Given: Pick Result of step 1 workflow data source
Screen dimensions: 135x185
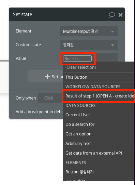Looking at the screenshot, I should 99,96.
